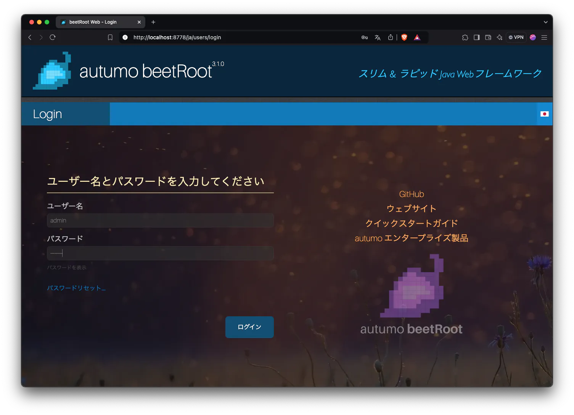Open Leo AI sparkle icon
This screenshot has width=574, height=415.
[500, 37]
